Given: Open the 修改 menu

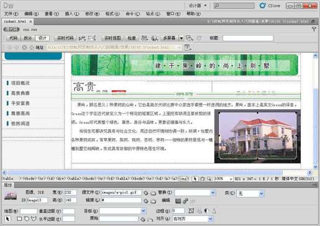Looking at the screenshot, I should pos(92,14).
